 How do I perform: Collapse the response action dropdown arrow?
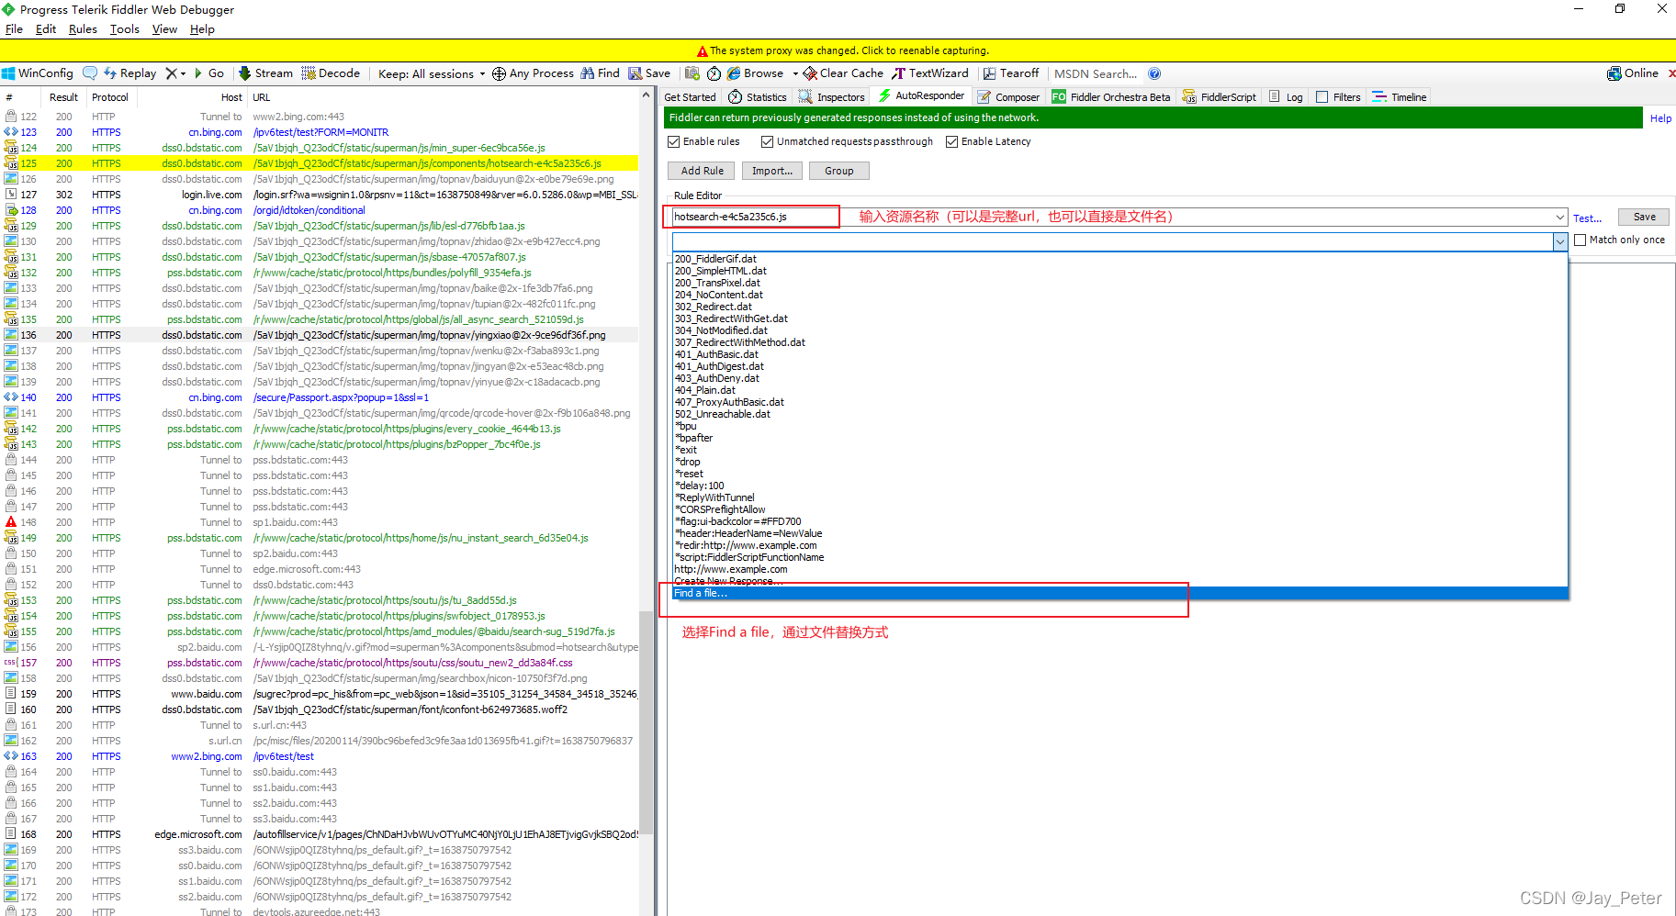(x=1559, y=241)
